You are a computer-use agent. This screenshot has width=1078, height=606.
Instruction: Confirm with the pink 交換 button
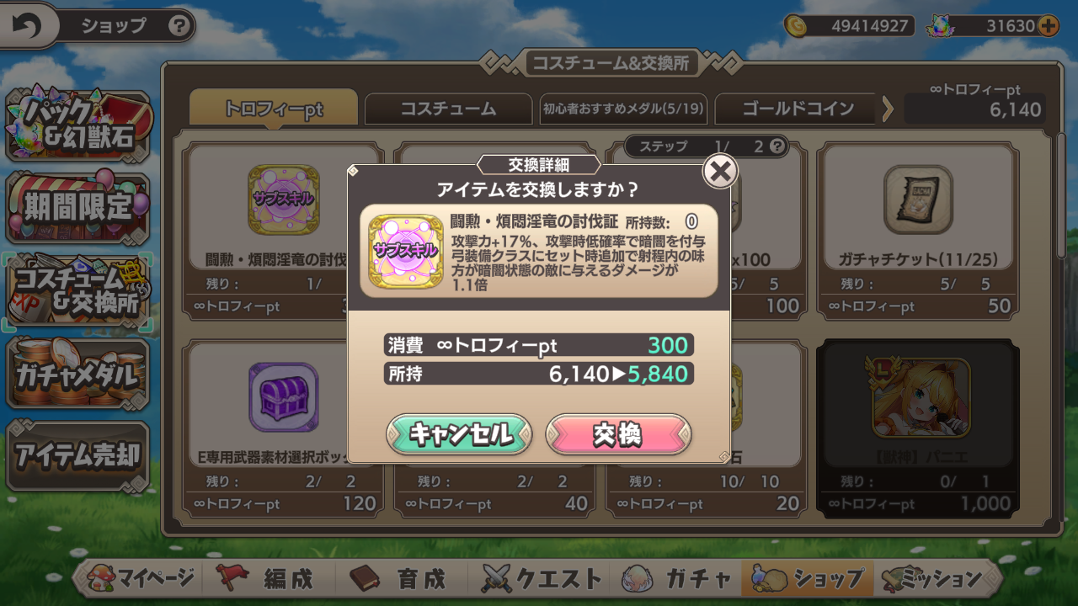(619, 435)
